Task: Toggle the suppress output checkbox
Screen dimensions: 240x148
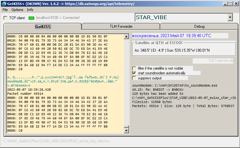Action: (134, 78)
